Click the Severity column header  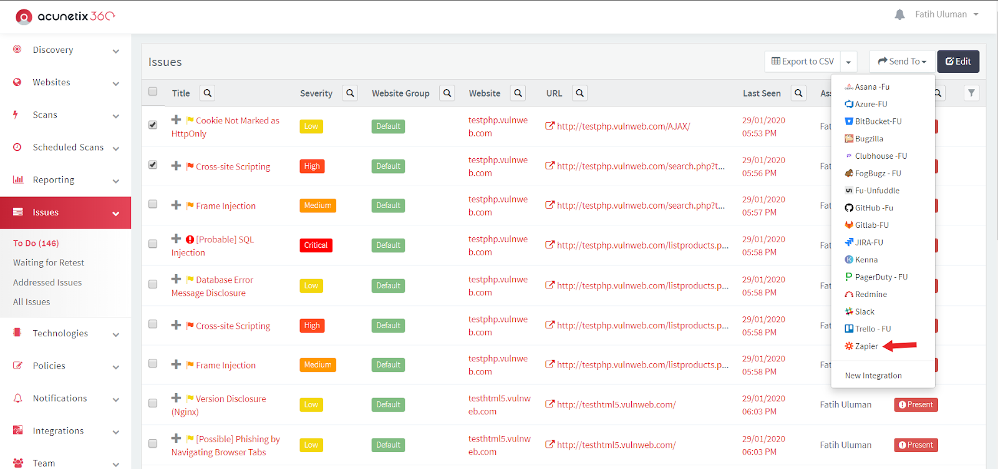click(316, 93)
